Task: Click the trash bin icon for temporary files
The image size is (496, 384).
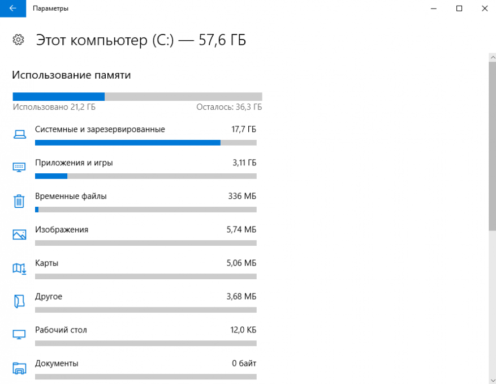Action: click(19, 201)
